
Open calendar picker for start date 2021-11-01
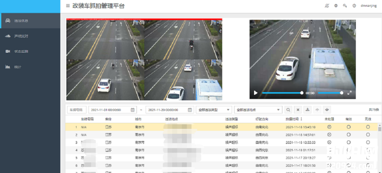point(133,110)
